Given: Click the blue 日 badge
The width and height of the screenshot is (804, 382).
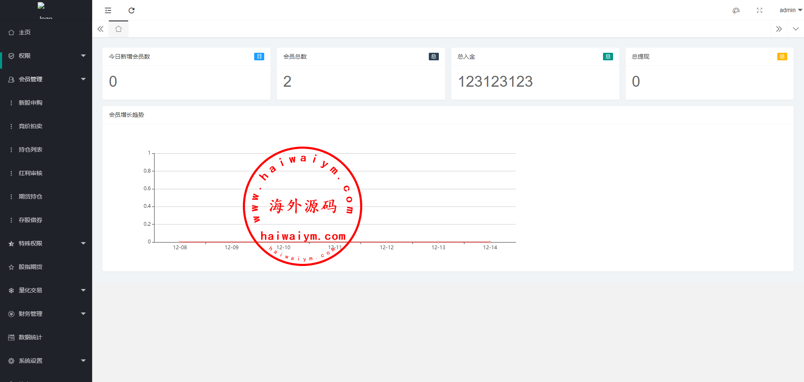Looking at the screenshot, I should (x=259, y=57).
